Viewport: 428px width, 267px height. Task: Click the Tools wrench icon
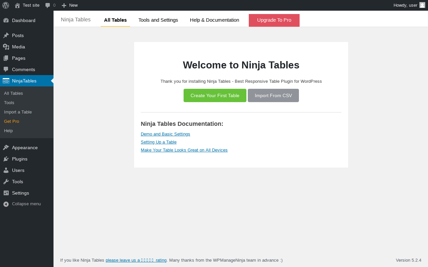click(x=6, y=182)
